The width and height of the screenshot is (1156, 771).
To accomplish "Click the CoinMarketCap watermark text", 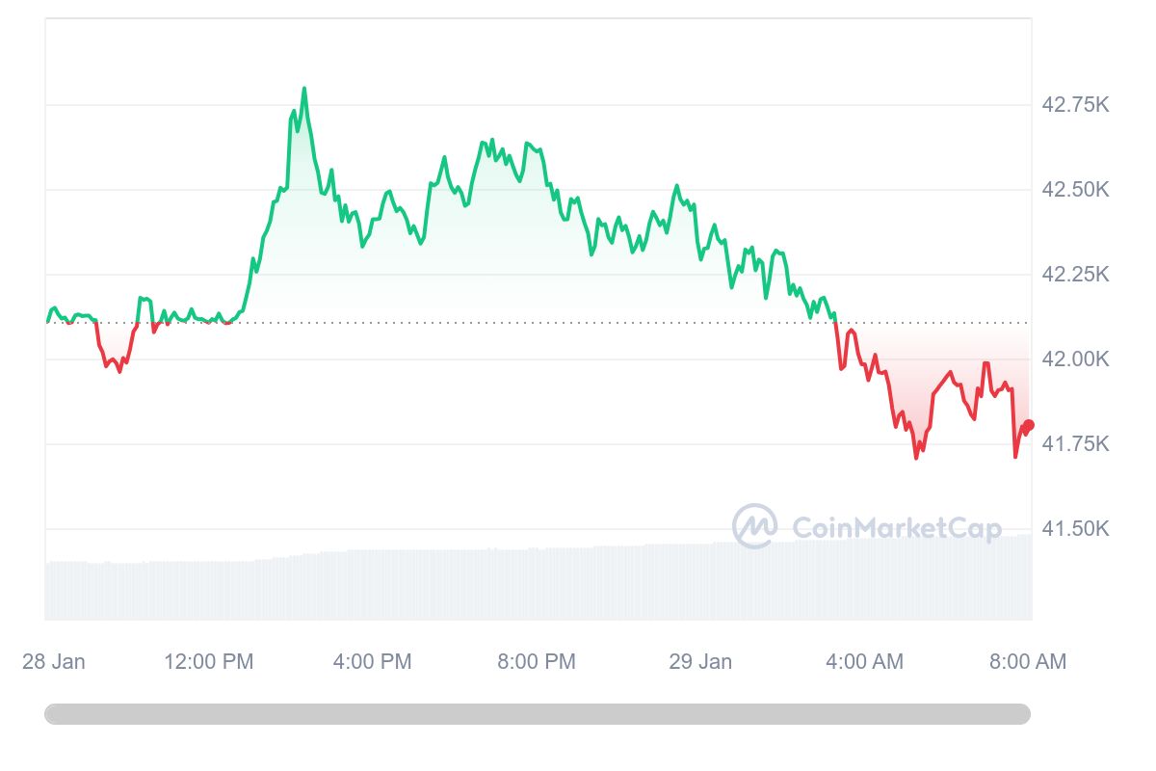I will [896, 527].
